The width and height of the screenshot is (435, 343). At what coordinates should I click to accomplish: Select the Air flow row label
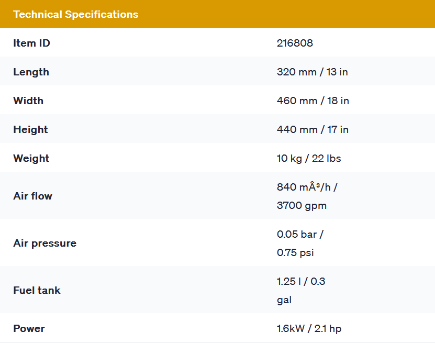32,196
